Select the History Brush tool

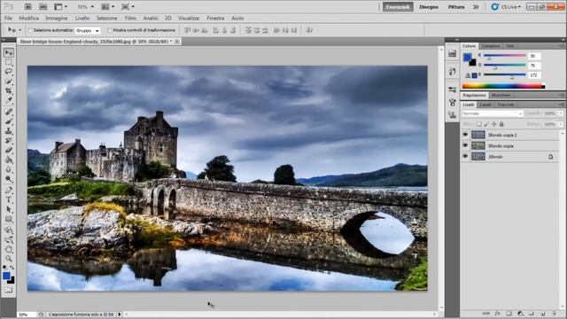coord(9,140)
